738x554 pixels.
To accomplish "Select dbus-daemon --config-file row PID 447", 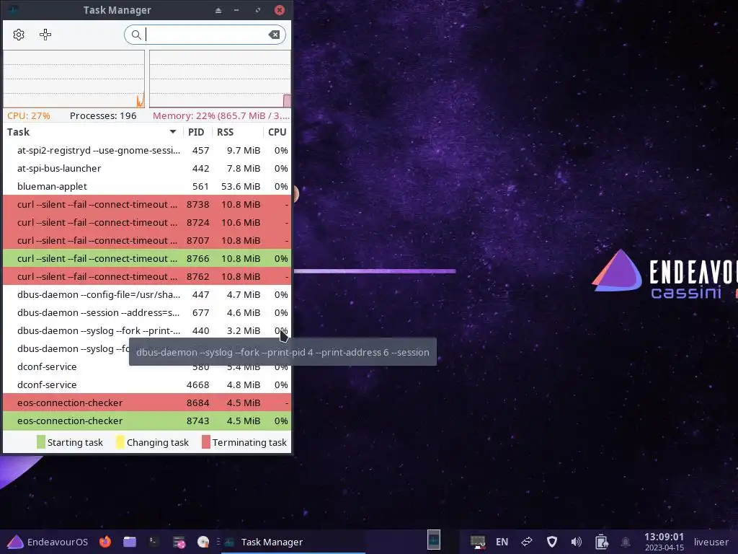I will pyautogui.click(x=147, y=294).
